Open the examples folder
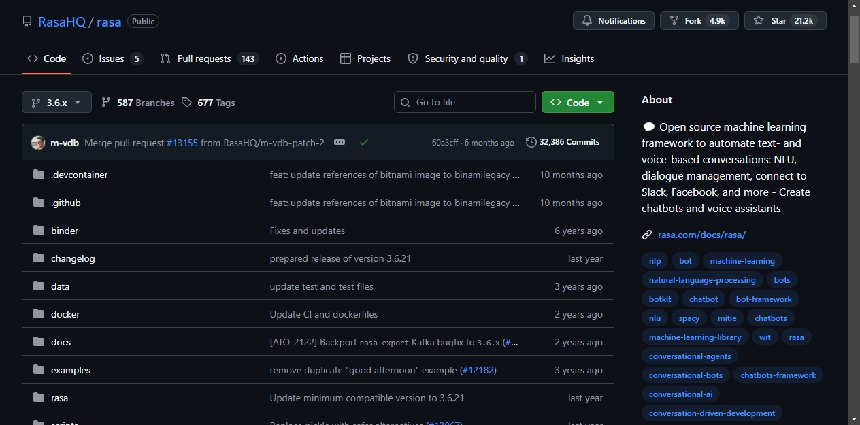Screen dimensions: 860x425 (71, 370)
